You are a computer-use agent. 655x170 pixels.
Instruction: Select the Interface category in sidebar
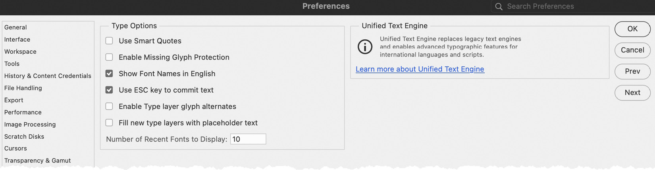click(x=17, y=39)
